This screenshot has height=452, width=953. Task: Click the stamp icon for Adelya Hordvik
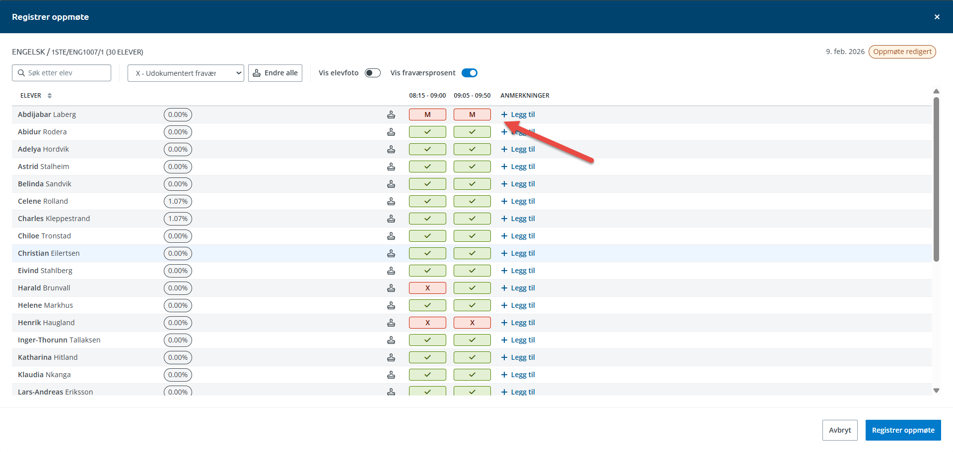[x=391, y=149]
